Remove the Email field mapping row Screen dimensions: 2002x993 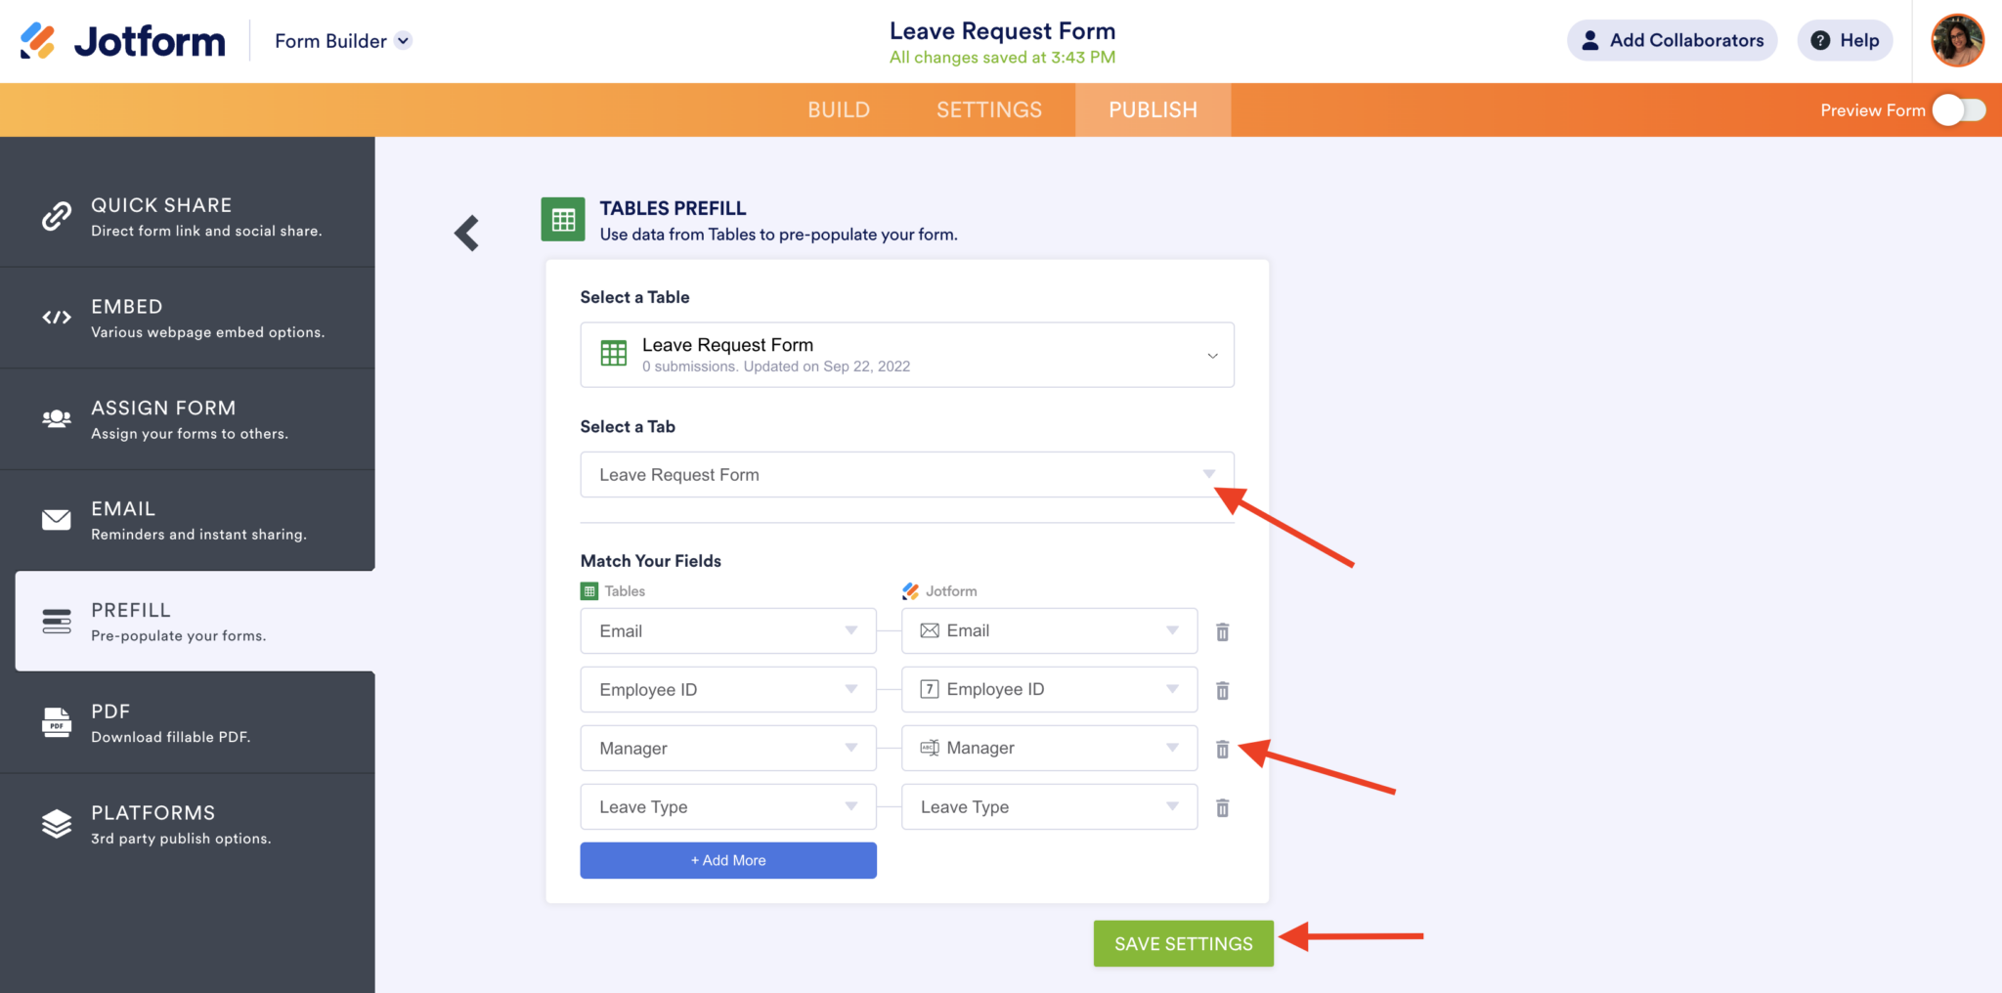coord(1222,631)
